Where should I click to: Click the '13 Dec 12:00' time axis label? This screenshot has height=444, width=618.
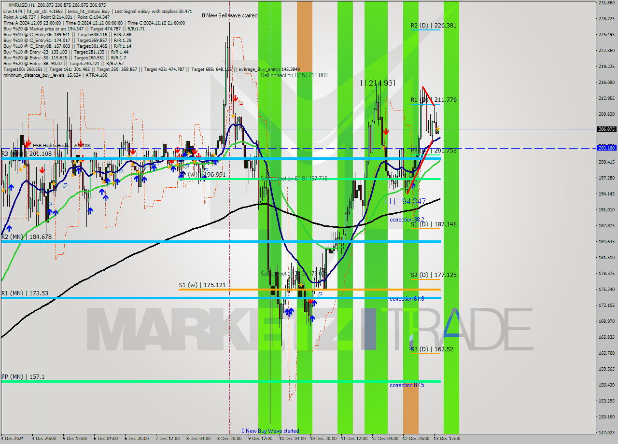[x=447, y=439]
